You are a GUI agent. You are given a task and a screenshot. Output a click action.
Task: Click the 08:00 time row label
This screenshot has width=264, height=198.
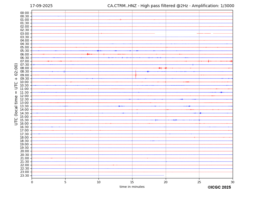pyautogui.click(x=24, y=68)
